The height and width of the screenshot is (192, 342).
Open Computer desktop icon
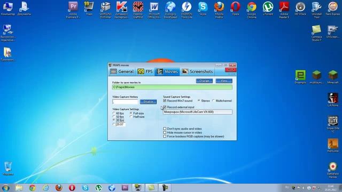coord(8,9)
